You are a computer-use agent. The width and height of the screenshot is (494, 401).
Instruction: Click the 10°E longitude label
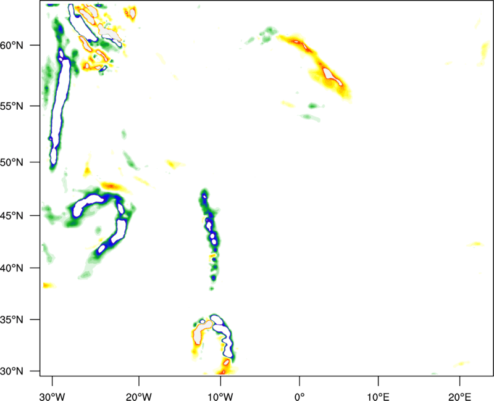coord(379,397)
